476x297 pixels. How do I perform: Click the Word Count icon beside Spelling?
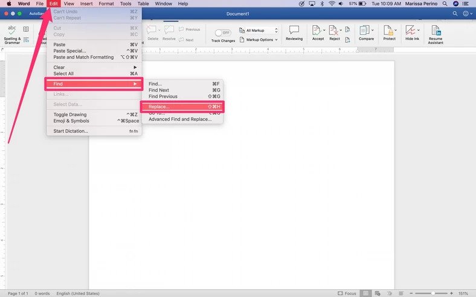pyautogui.click(x=26, y=40)
